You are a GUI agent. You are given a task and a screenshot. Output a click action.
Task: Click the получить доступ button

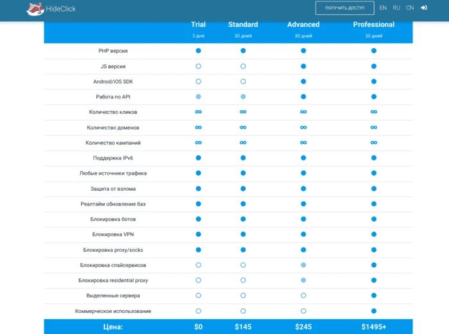point(345,8)
